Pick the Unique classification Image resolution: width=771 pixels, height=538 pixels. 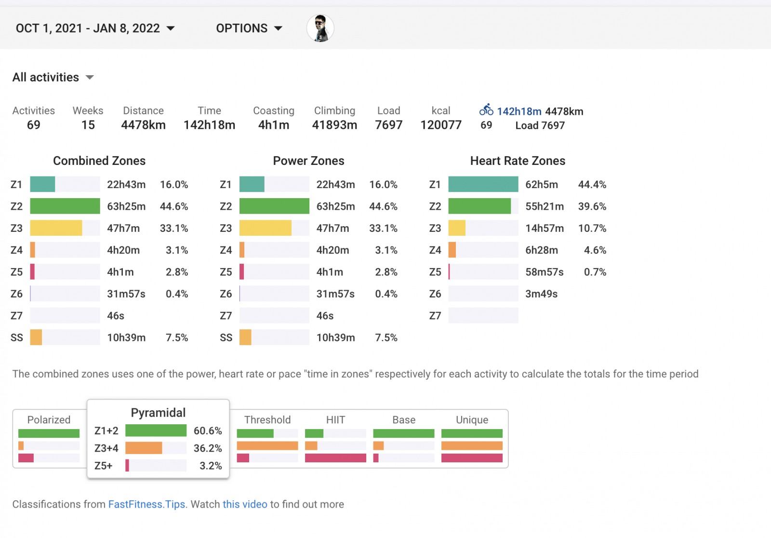point(472,438)
